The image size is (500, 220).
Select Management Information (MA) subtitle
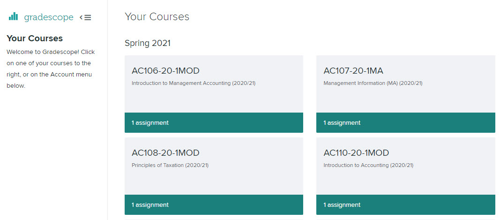(x=373, y=83)
